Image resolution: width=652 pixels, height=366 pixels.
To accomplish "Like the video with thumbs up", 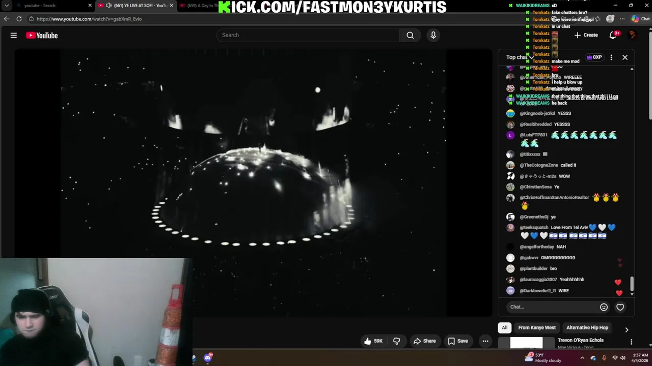I will 373,341.
